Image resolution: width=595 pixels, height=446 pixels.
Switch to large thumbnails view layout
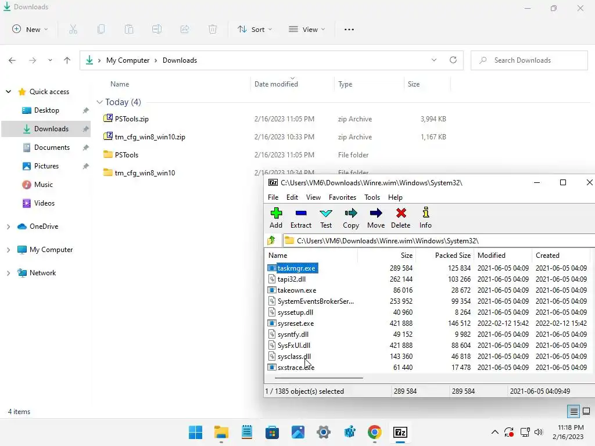click(x=586, y=411)
